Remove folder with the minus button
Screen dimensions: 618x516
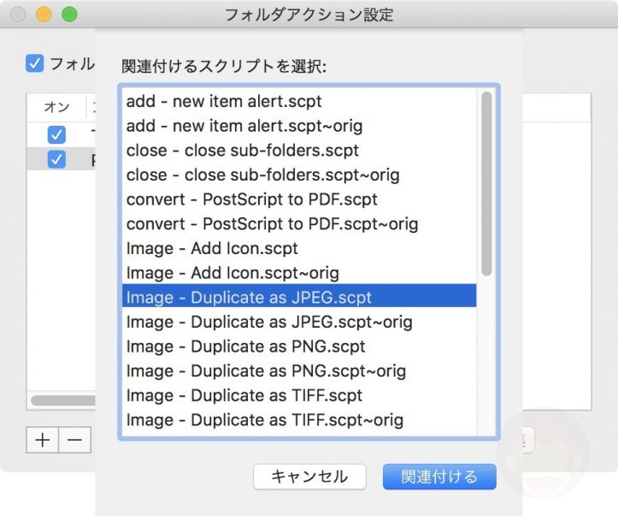[74, 440]
